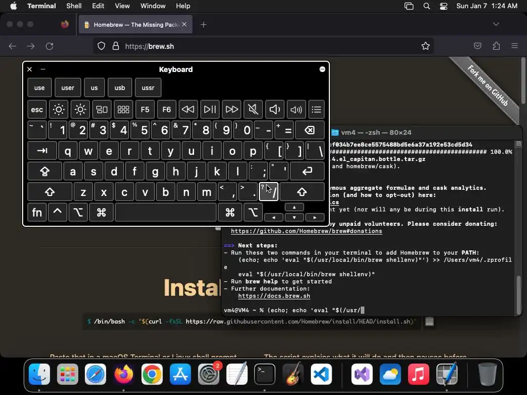Bookmark this page with the star

click(426, 46)
